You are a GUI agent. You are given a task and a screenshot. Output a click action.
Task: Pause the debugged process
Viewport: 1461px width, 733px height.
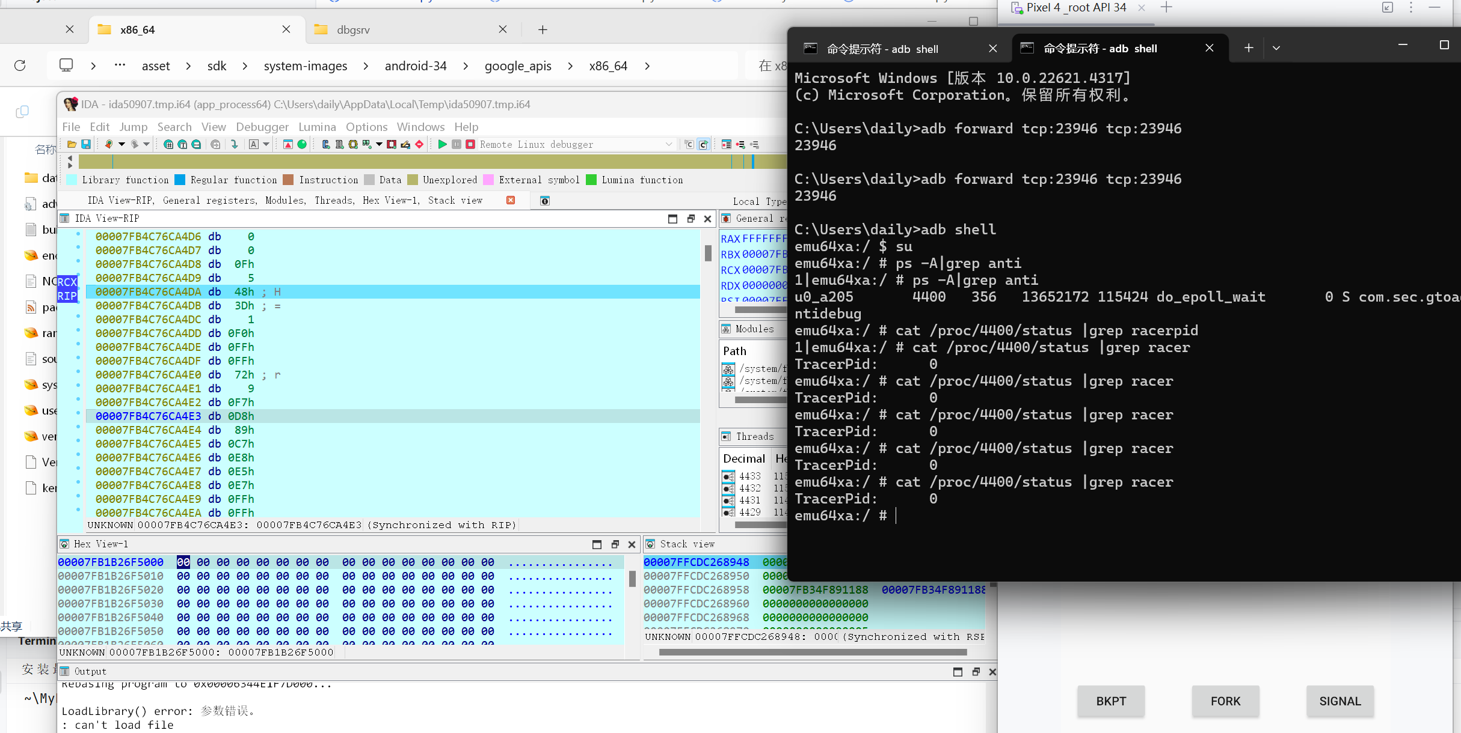(457, 144)
